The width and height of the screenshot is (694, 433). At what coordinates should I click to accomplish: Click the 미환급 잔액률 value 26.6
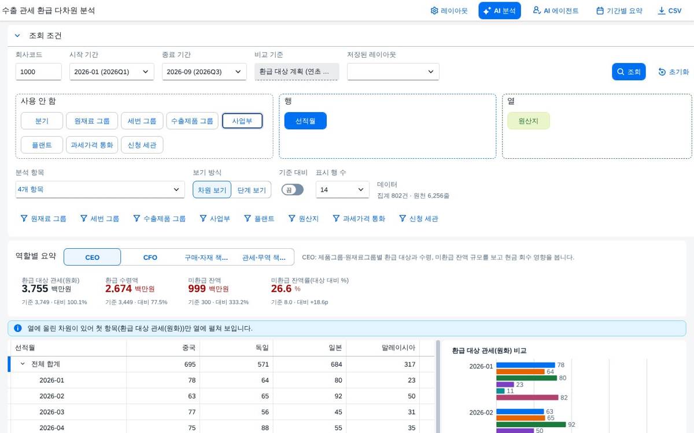pyautogui.click(x=281, y=289)
